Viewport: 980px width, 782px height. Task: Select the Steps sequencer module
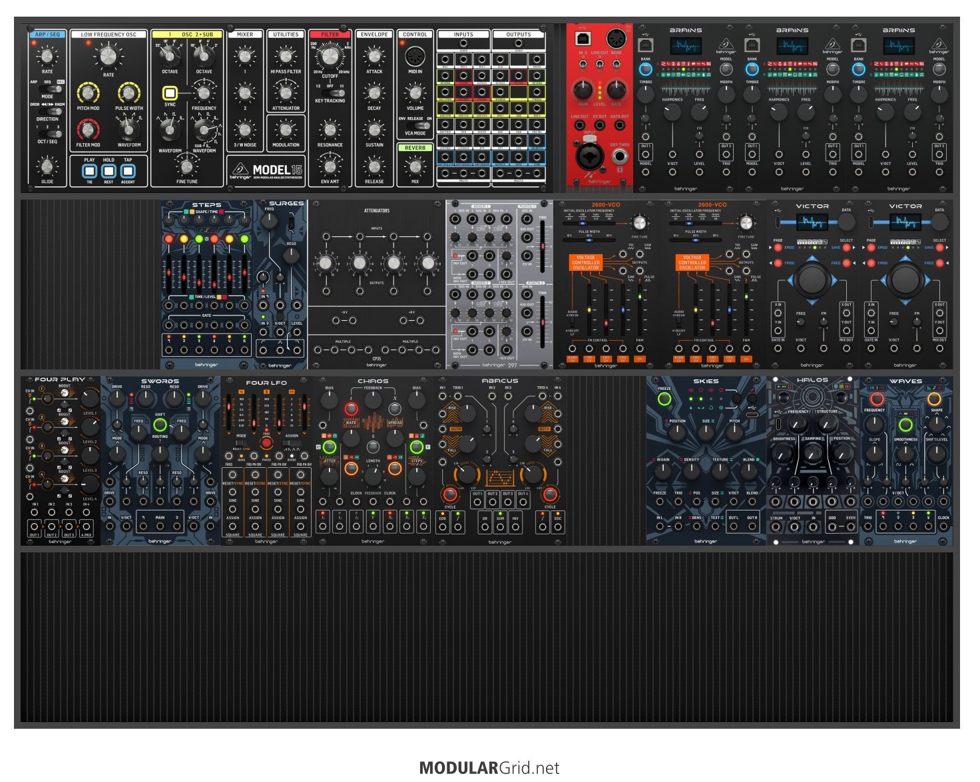(x=207, y=284)
